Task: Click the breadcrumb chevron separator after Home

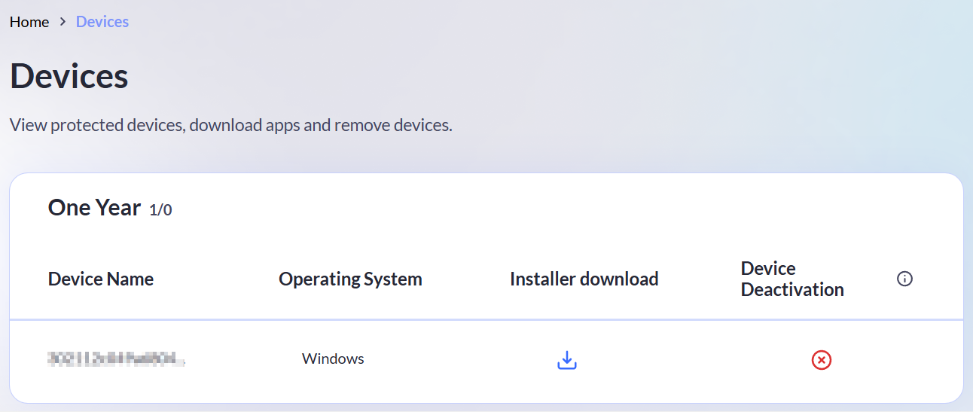Action: [x=63, y=23]
